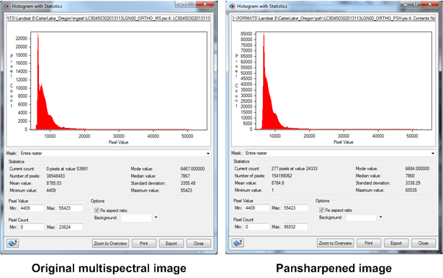The height and width of the screenshot is (278, 443).
Task: Click the histogram peak in the left chart
Action: pos(38,35)
